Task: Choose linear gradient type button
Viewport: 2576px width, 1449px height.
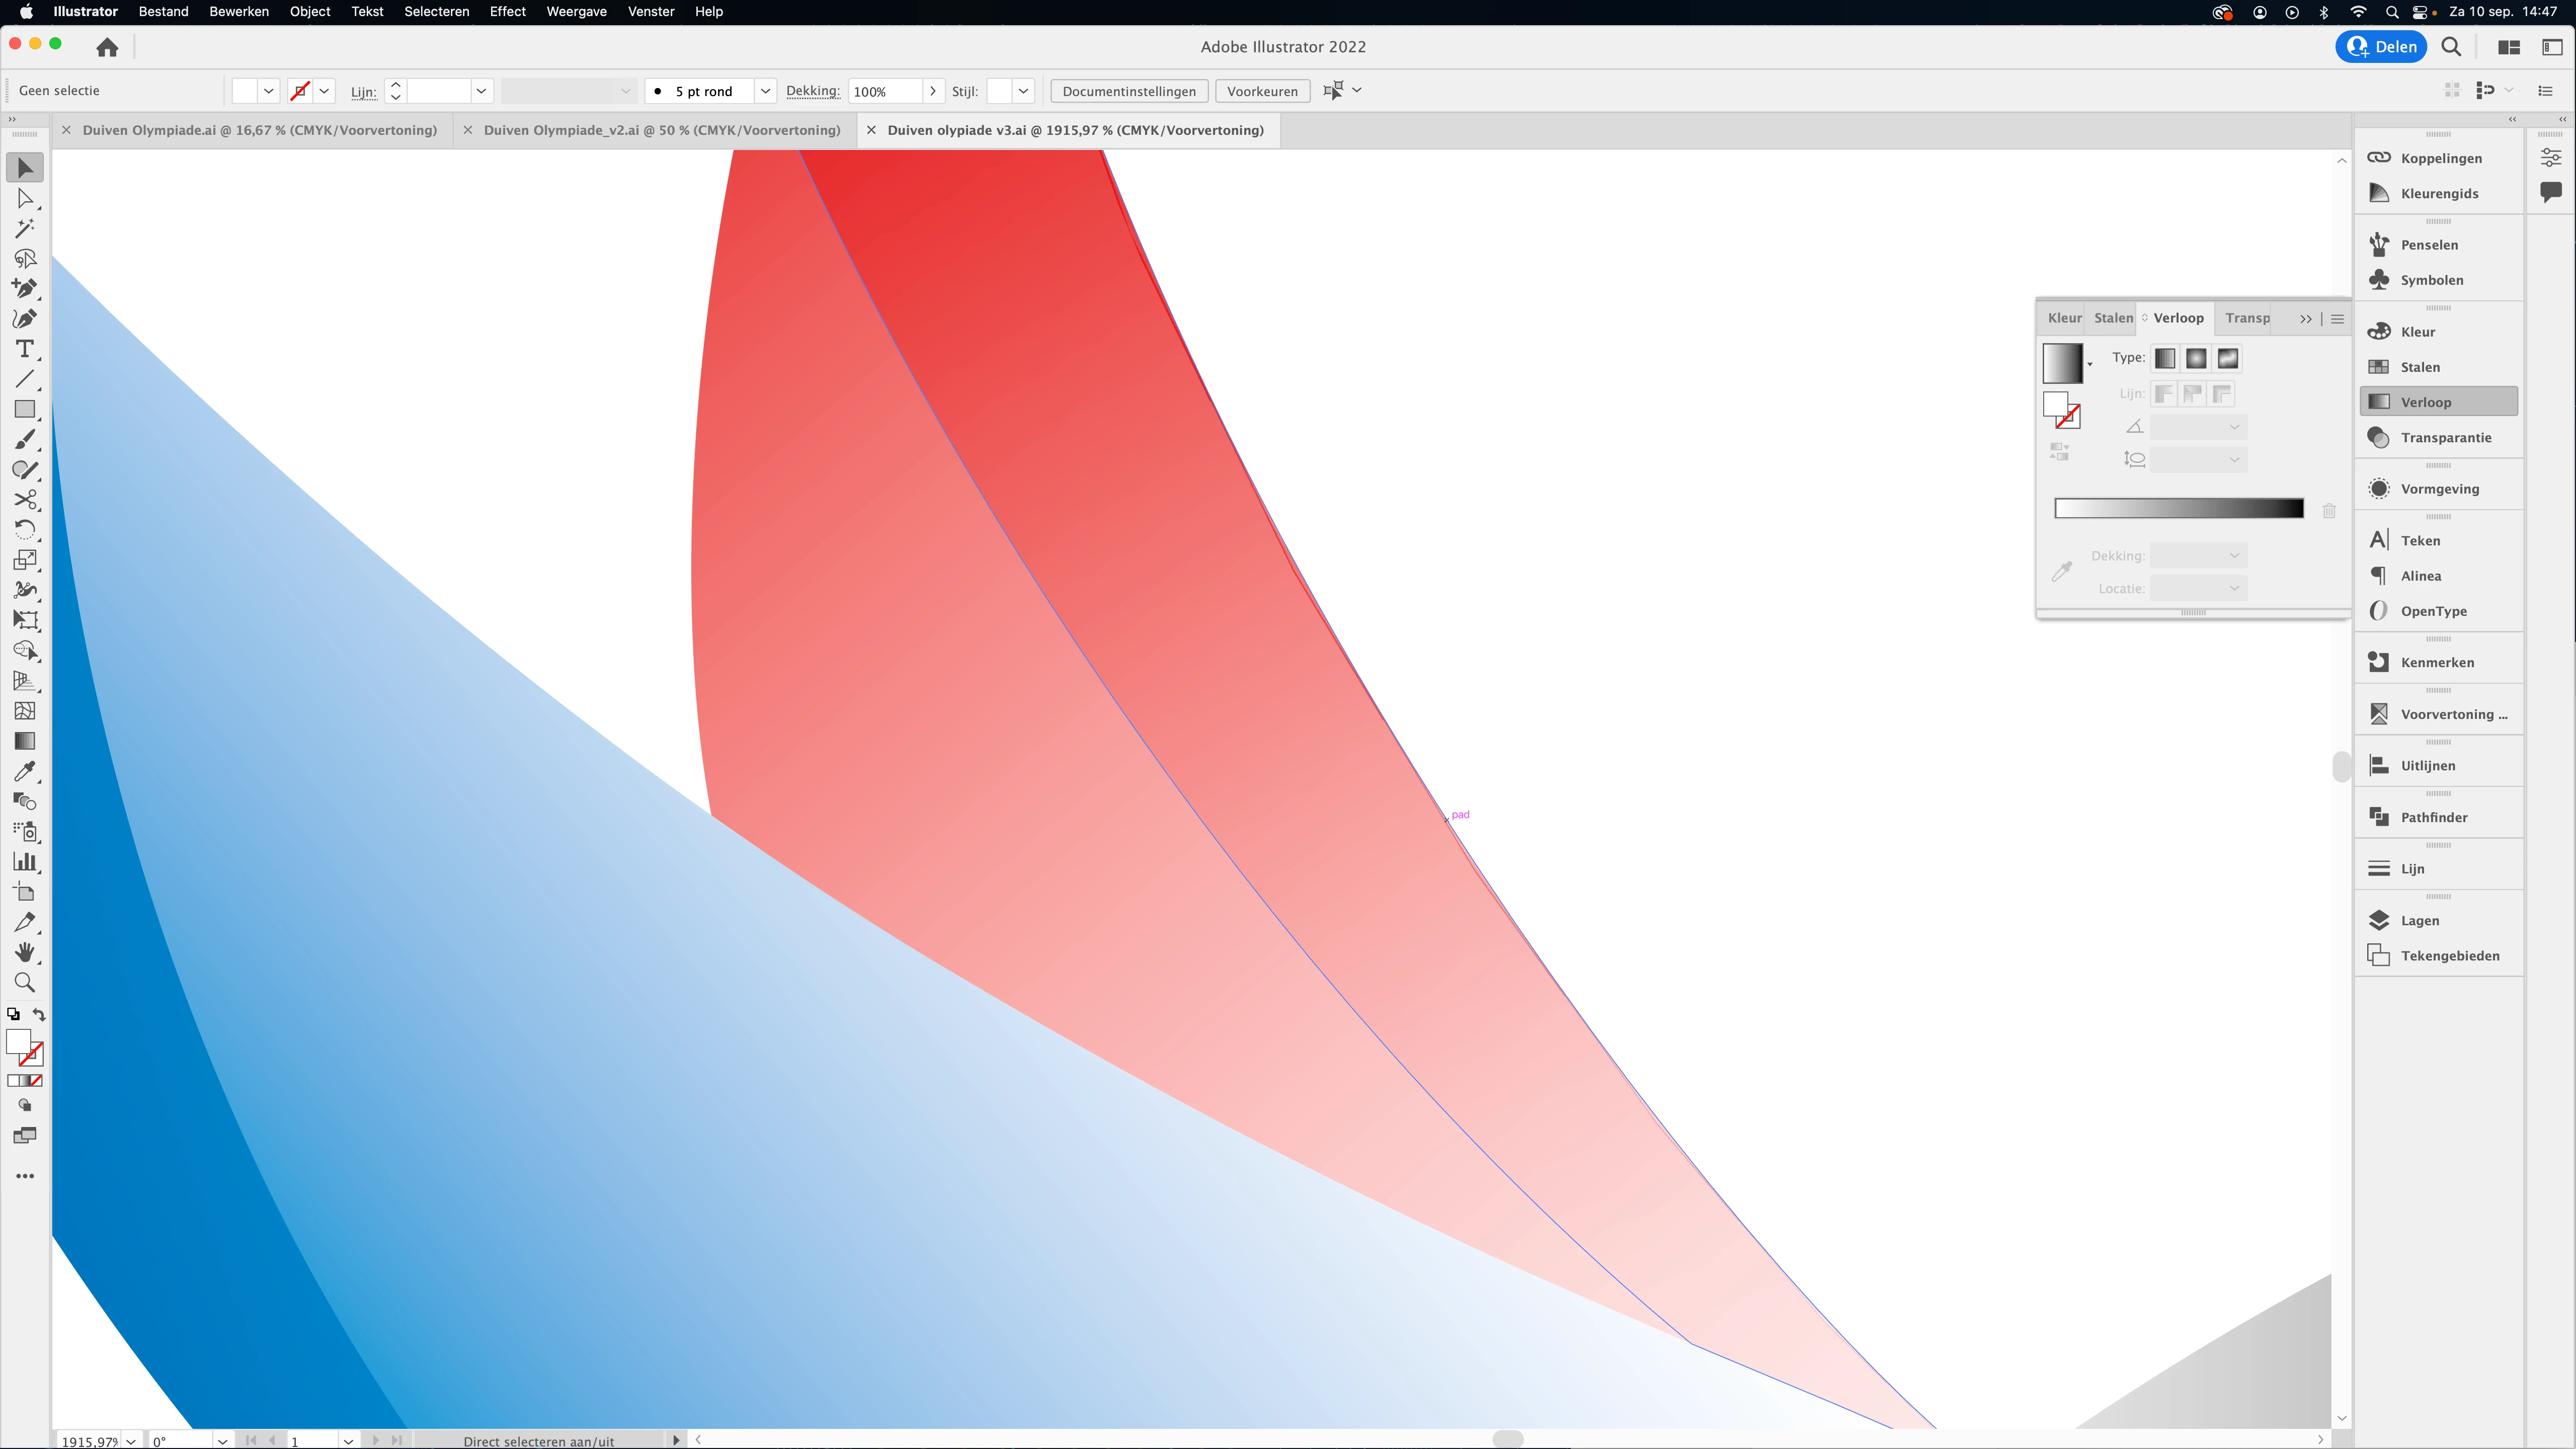Action: pos(2164,358)
